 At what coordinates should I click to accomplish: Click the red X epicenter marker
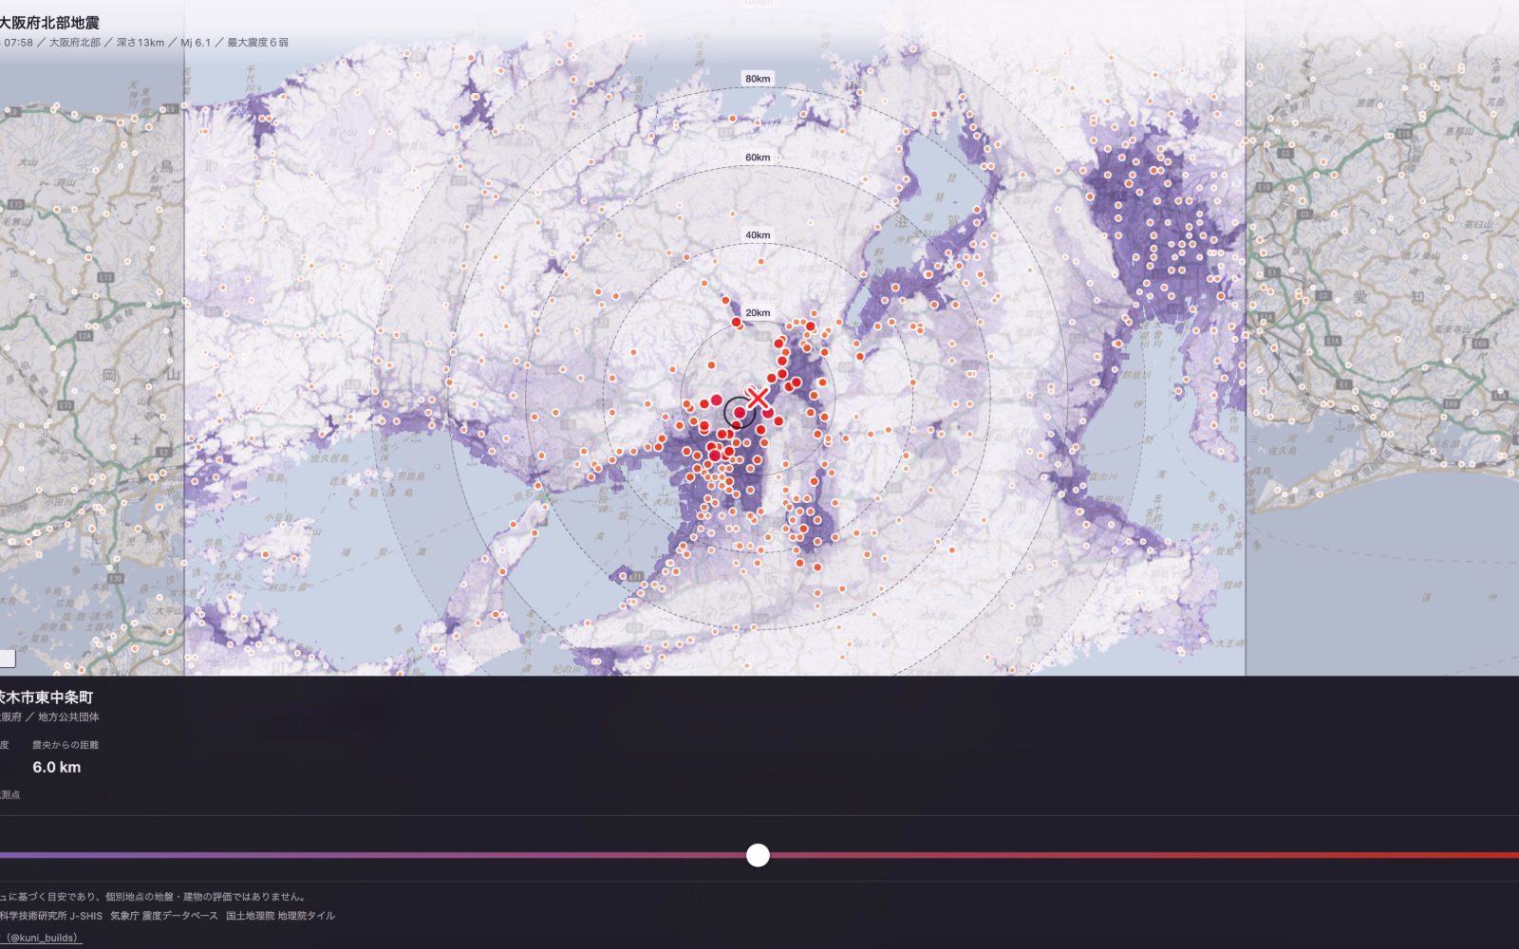(758, 398)
